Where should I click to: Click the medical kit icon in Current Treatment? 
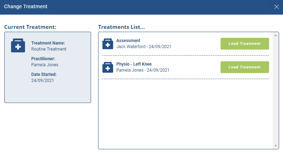18,45
